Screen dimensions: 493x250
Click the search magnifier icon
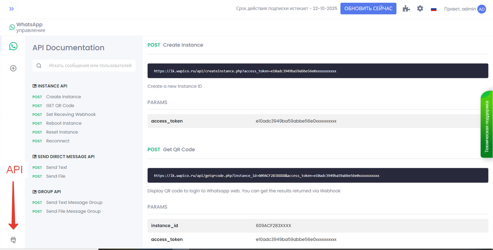39,65
